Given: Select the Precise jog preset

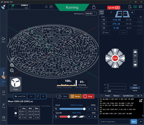Looking at the screenshot, I should pos(135,90).
